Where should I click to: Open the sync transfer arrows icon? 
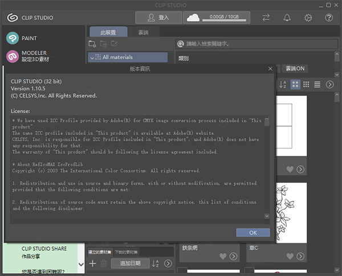pos(266,18)
